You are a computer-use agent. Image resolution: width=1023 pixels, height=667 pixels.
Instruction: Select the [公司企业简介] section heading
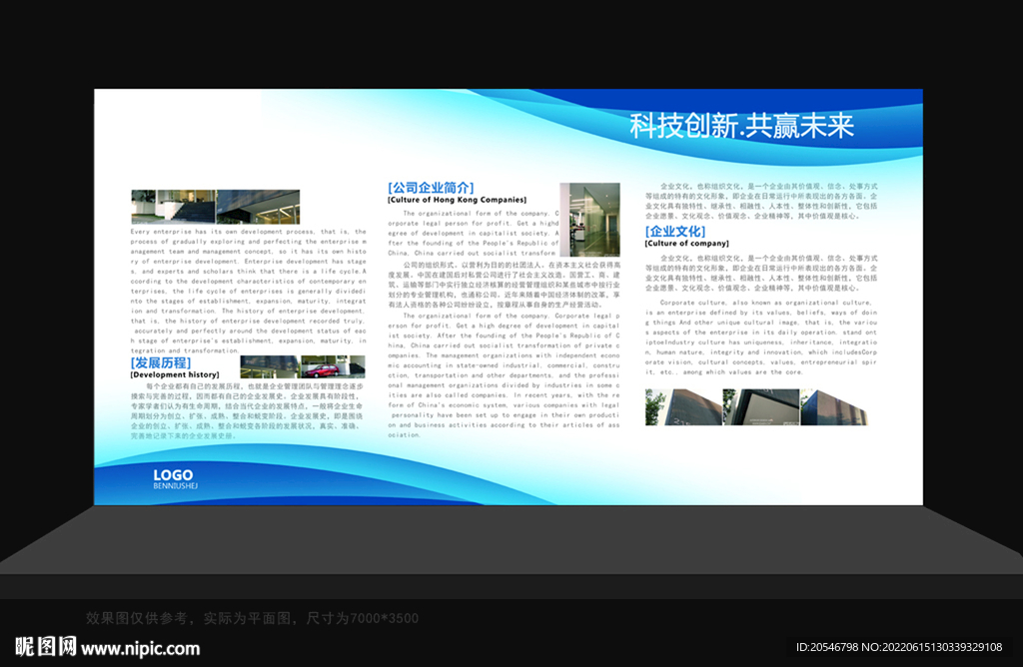pyautogui.click(x=431, y=188)
